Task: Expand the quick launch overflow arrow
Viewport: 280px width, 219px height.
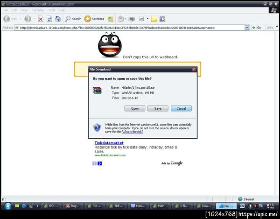Action: [x=37, y=206]
